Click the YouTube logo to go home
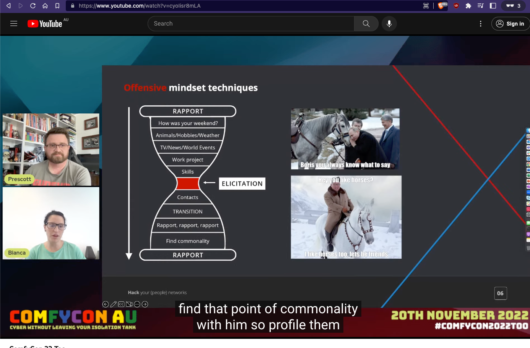Image resolution: width=530 pixels, height=348 pixels. [x=45, y=24]
